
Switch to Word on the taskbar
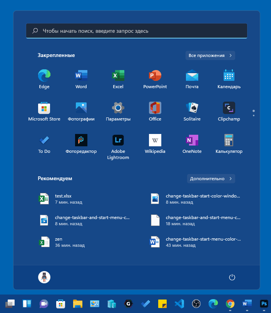pos(247,304)
